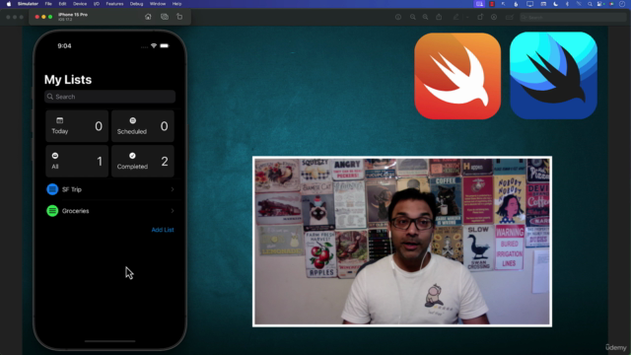631x355 pixels.
Task: Open the Scheduled reminders card
Action: point(143,126)
